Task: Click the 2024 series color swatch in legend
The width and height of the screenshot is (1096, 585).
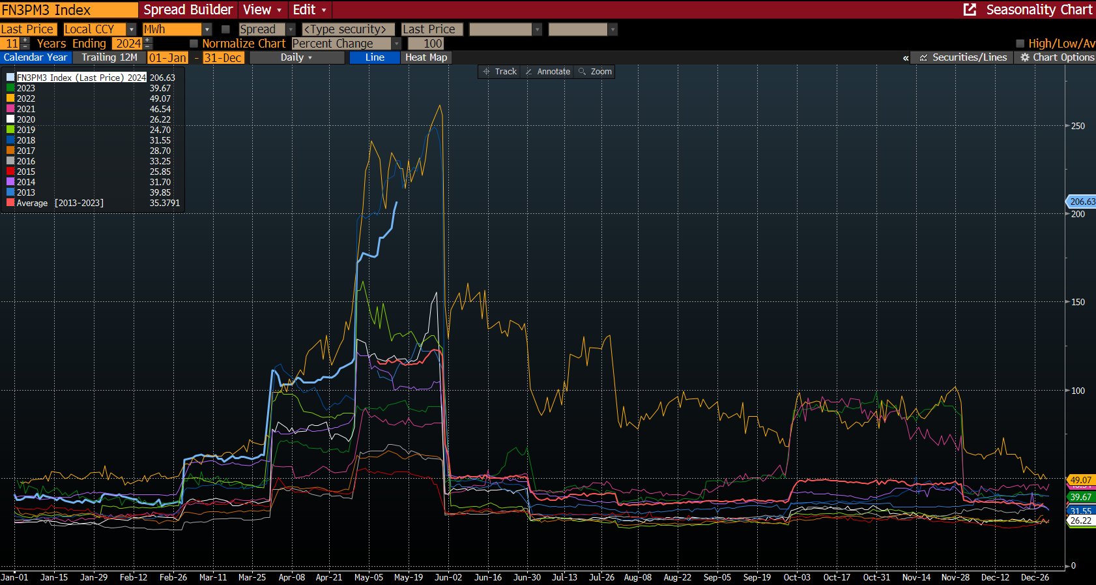Action: tap(10, 78)
